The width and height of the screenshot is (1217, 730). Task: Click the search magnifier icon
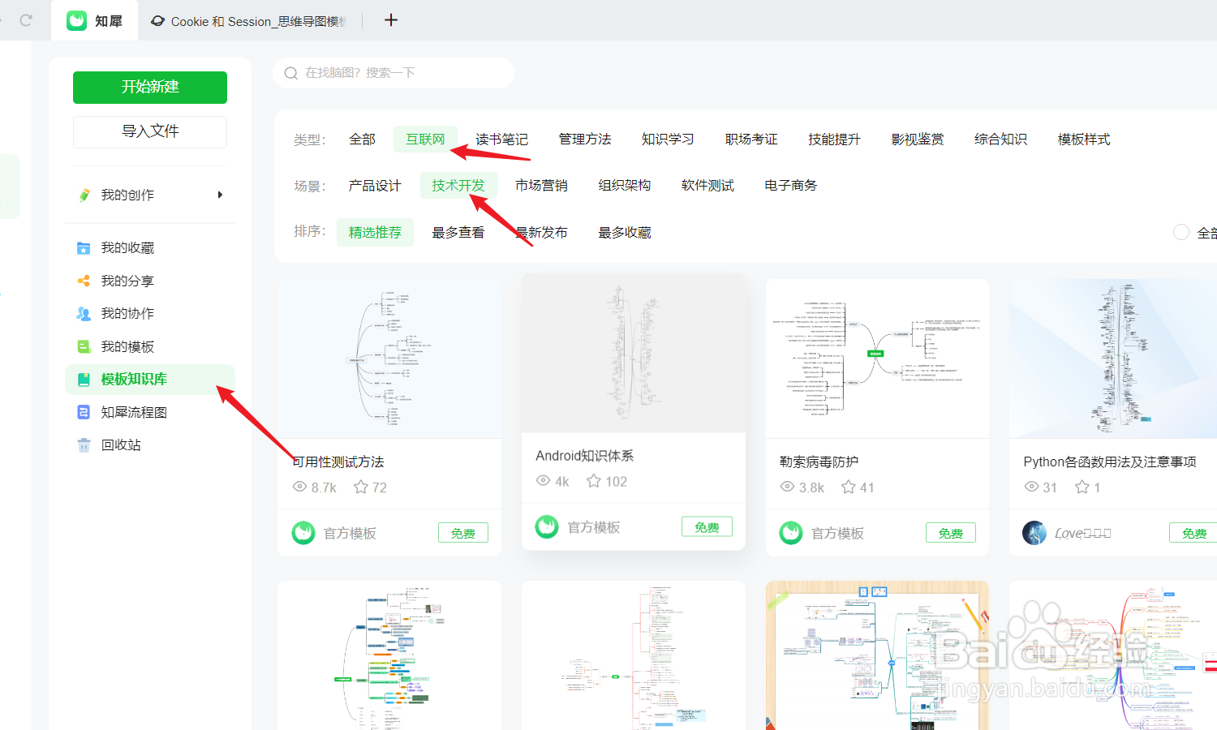click(290, 72)
